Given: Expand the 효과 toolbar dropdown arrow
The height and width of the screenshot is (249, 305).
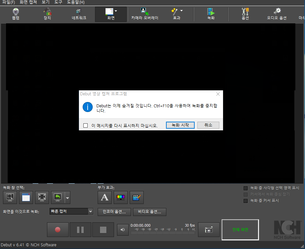Looking at the screenshot, I should point(181,11).
